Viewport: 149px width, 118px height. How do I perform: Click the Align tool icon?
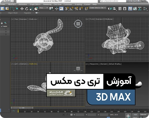(114, 9)
